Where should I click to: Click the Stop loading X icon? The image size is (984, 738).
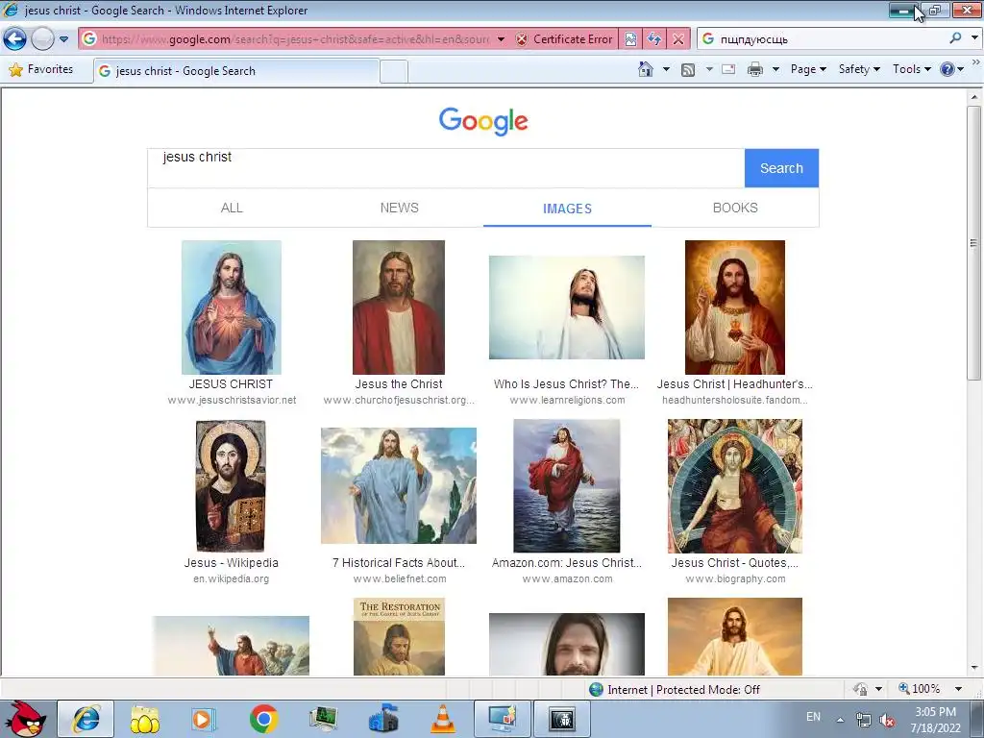677,39
